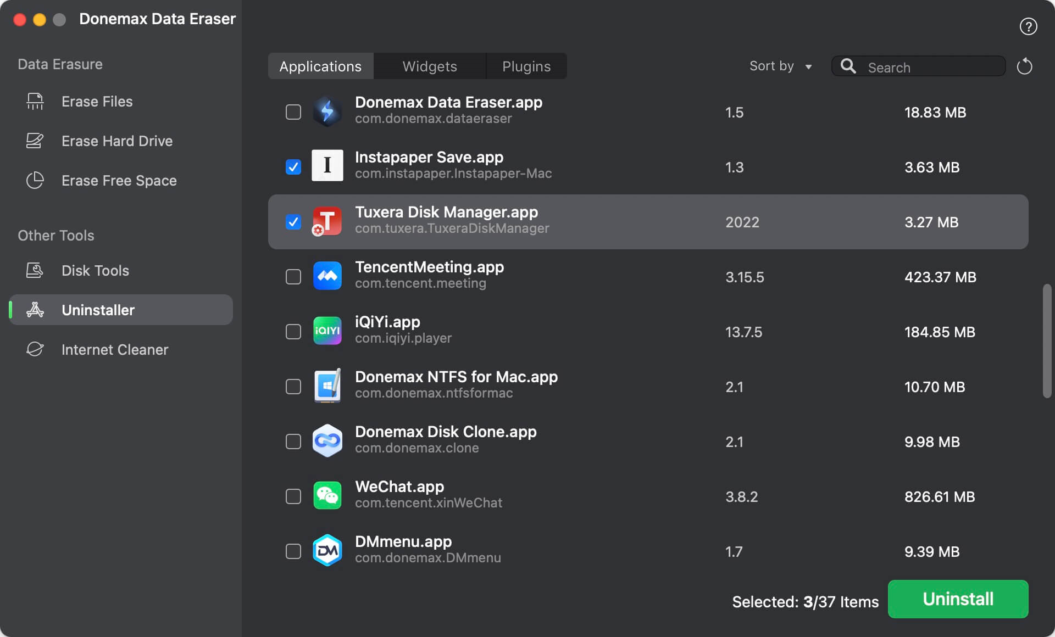Check the Donemax NTFS for Mac.app checkbox
This screenshot has height=637, width=1055.
(x=293, y=387)
